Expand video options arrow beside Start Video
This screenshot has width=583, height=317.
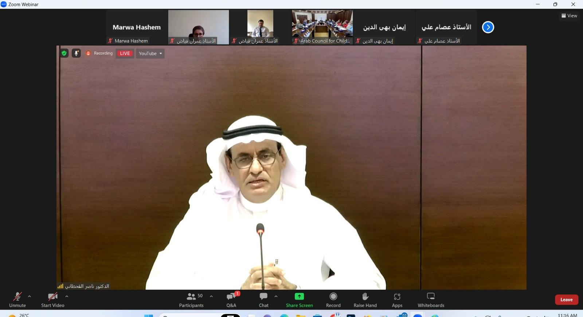click(x=67, y=296)
